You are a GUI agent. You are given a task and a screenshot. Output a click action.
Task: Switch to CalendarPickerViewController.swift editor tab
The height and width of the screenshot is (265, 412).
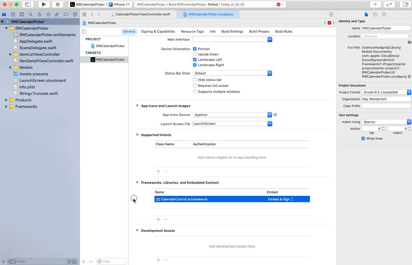coord(140,14)
